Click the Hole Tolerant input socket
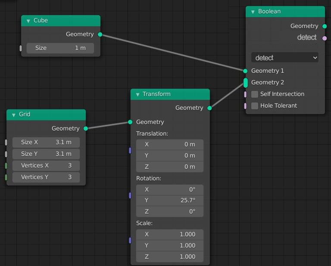This screenshot has width=331, height=266. pyautogui.click(x=245, y=106)
